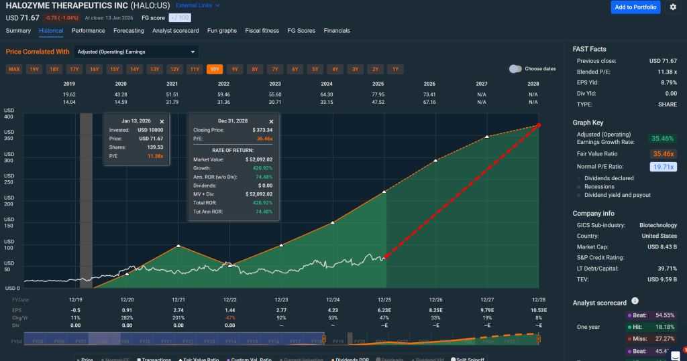Open the FG Scores tab
Screen dimensions: 687x361
click(x=301, y=31)
